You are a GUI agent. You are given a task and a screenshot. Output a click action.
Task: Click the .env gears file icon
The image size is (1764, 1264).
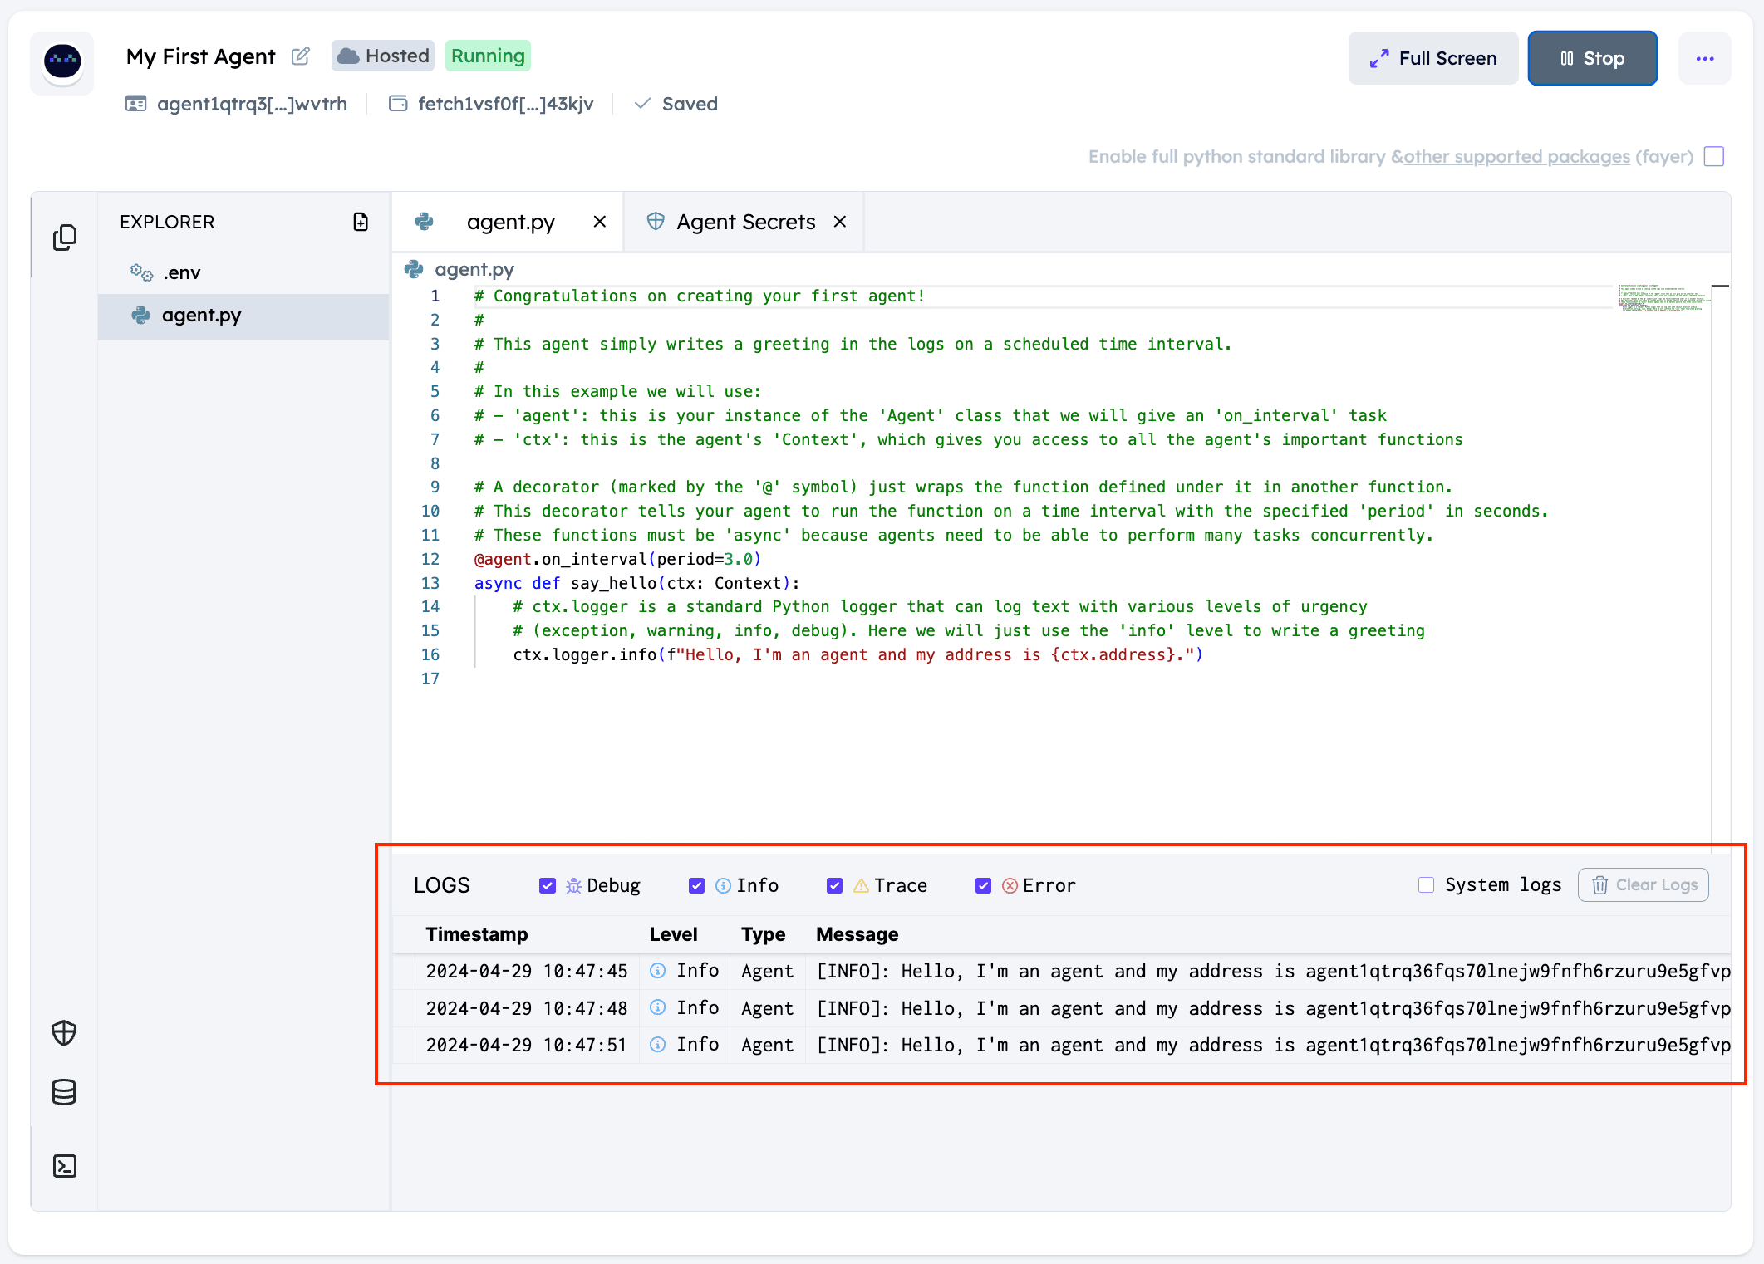(141, 272)
